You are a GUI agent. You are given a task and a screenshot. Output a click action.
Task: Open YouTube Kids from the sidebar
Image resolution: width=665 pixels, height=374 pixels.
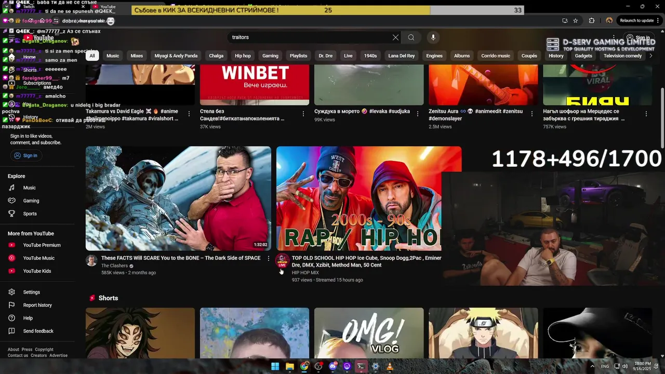(x=37, y=271)
